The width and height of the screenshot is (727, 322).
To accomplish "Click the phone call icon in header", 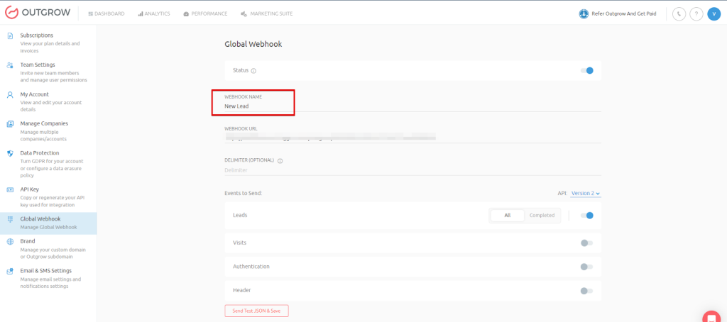I will pos(679,13).
